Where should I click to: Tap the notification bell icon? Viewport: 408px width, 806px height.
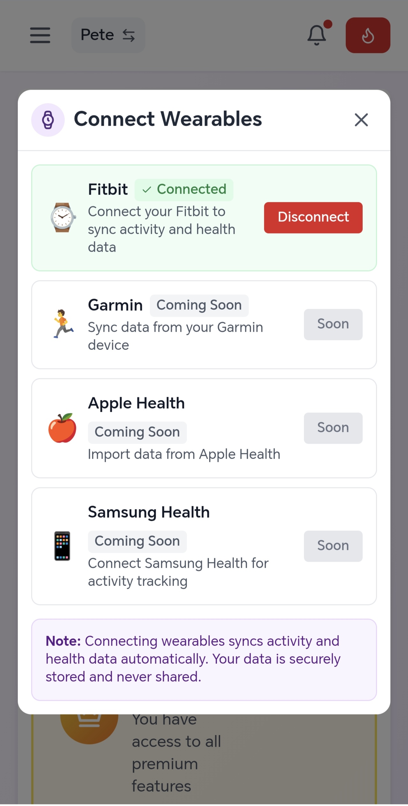coord(316,35)
